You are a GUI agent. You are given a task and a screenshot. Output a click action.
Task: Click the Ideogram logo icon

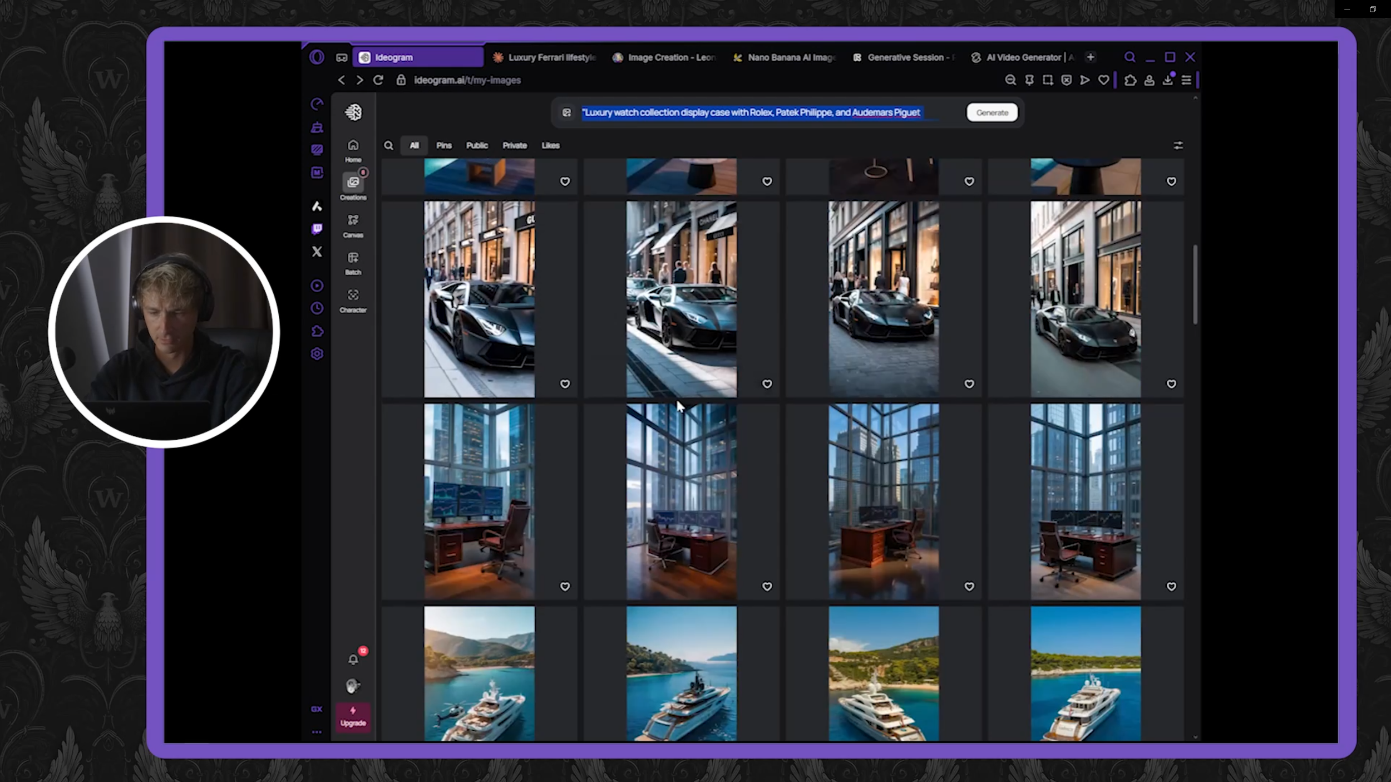353,112
